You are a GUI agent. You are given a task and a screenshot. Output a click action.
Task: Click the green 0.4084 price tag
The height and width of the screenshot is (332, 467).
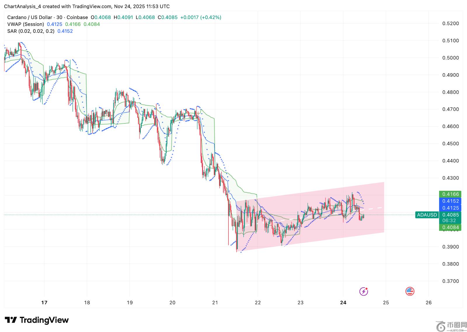click(x=450, y=227)
